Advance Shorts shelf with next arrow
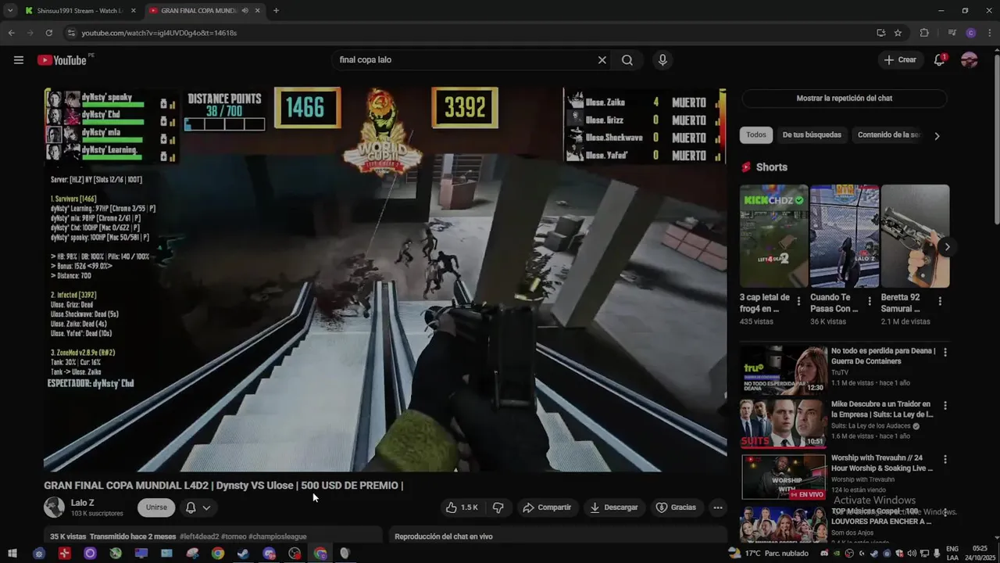This screenshot has width=1000, height=563. point(947,247)
